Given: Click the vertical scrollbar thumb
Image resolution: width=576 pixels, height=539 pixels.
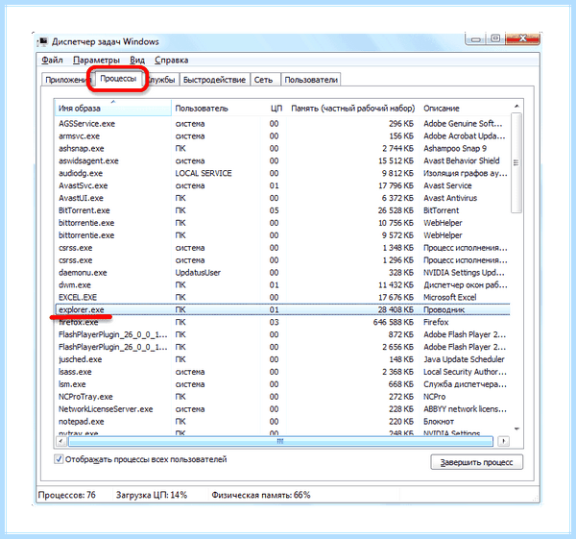Looking at the screenshot, I should tap(516, 162).
